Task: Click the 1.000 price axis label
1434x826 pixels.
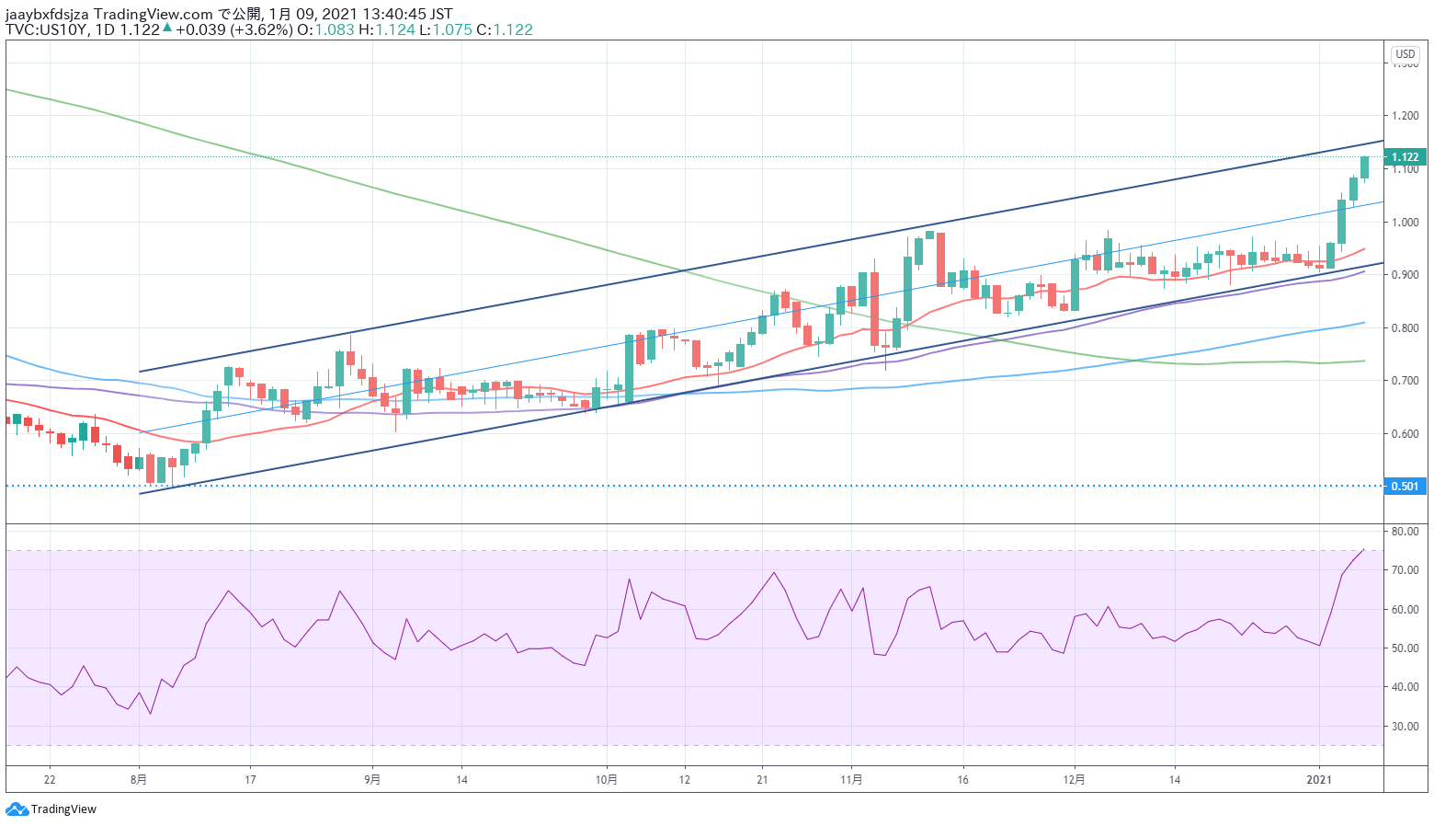Action: (1405, 223)
